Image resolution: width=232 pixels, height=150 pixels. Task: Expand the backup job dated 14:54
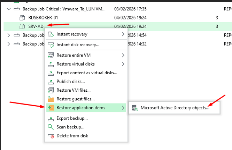pos(9,35)
